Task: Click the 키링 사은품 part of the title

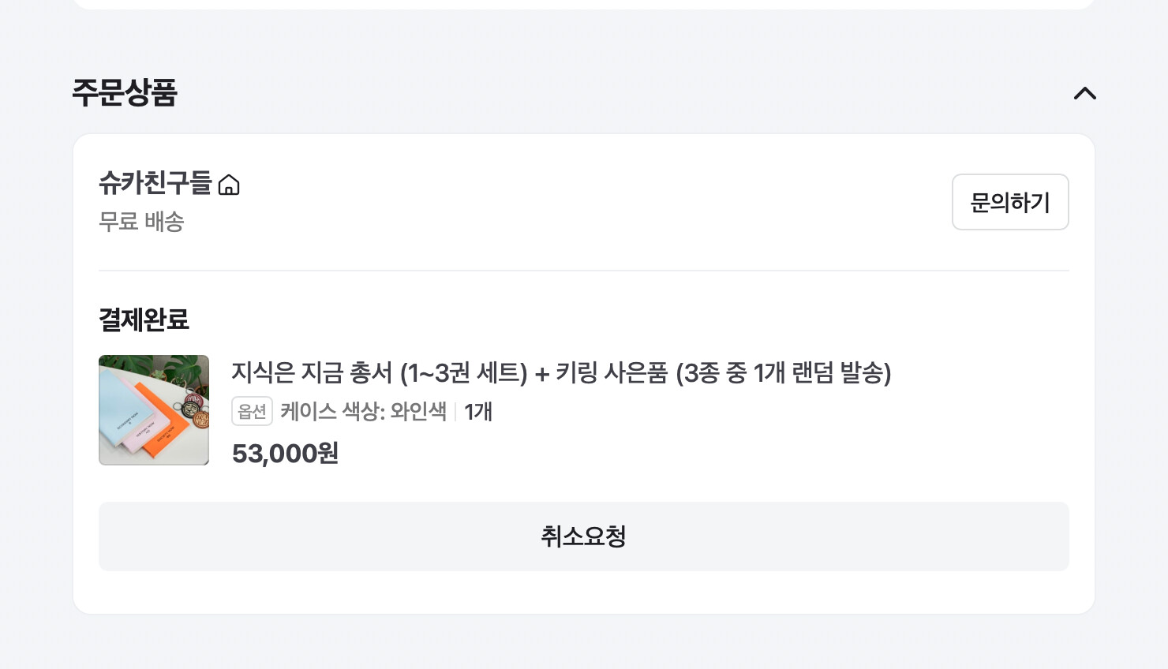Action: tap(612, 372)
